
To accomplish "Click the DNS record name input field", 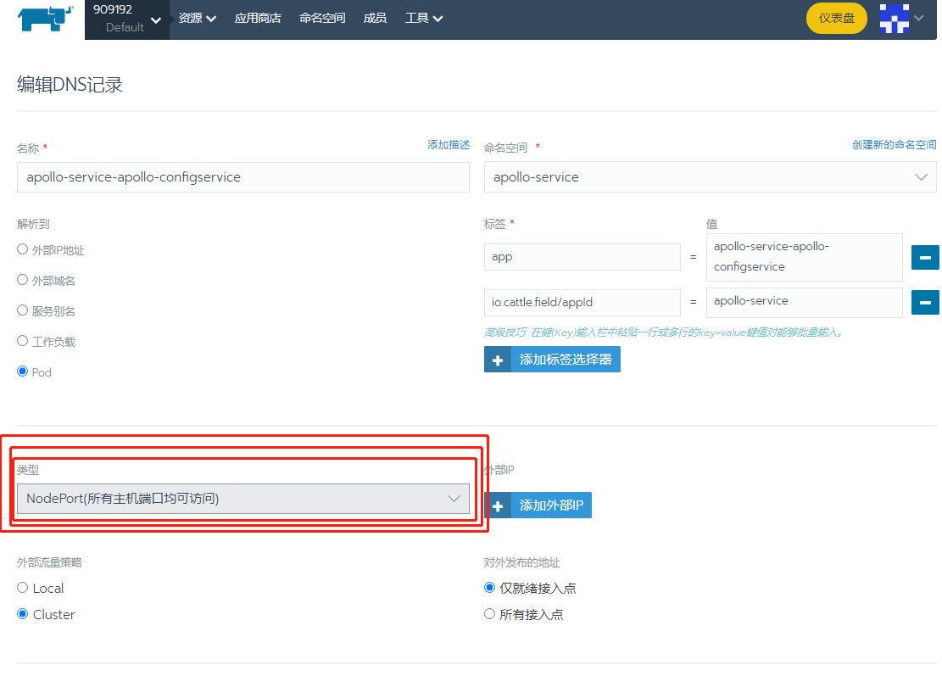I will coord(242,177).
